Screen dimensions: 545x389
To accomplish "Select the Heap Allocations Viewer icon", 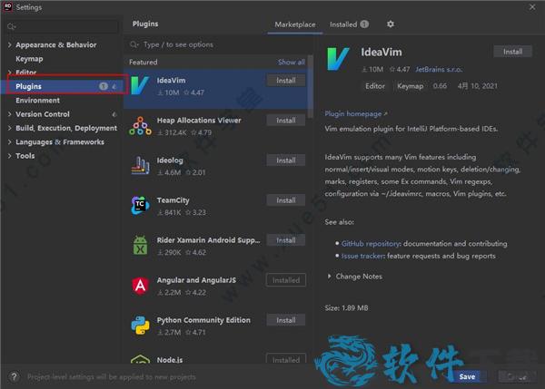I will coord(140,125).
